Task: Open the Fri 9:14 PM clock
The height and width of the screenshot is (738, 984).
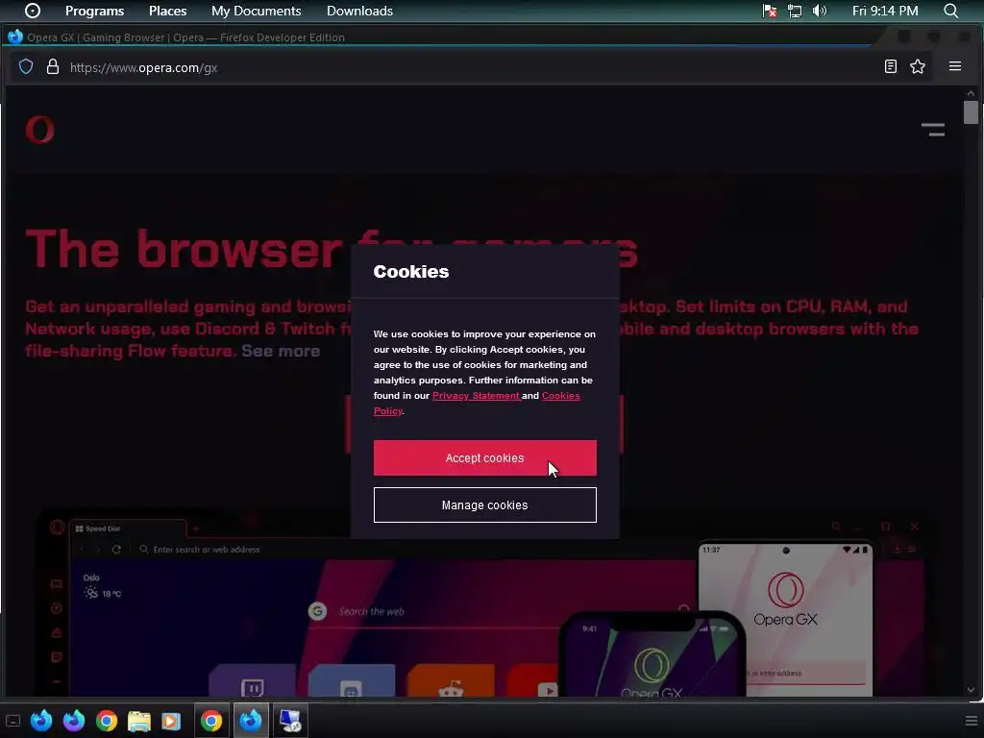Action: pyautogui.click(x=885, y=11)
